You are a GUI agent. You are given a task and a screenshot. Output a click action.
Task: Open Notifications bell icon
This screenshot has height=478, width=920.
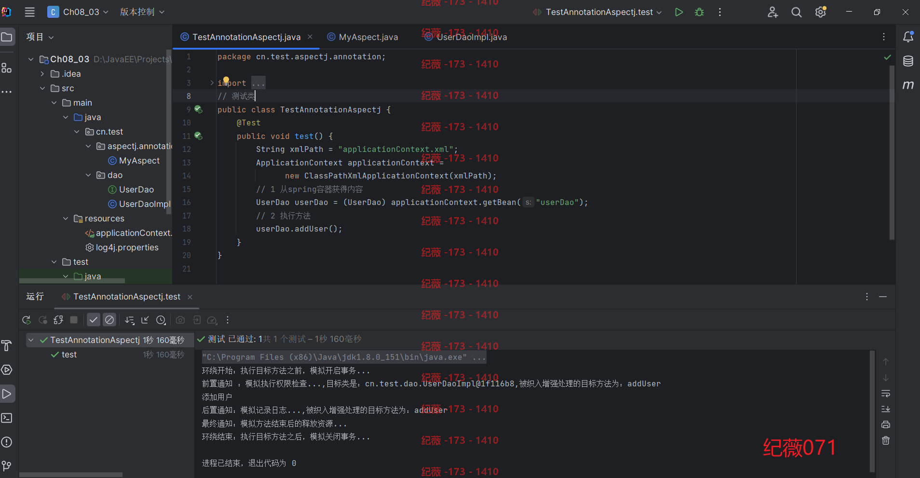tap(908, 37)
